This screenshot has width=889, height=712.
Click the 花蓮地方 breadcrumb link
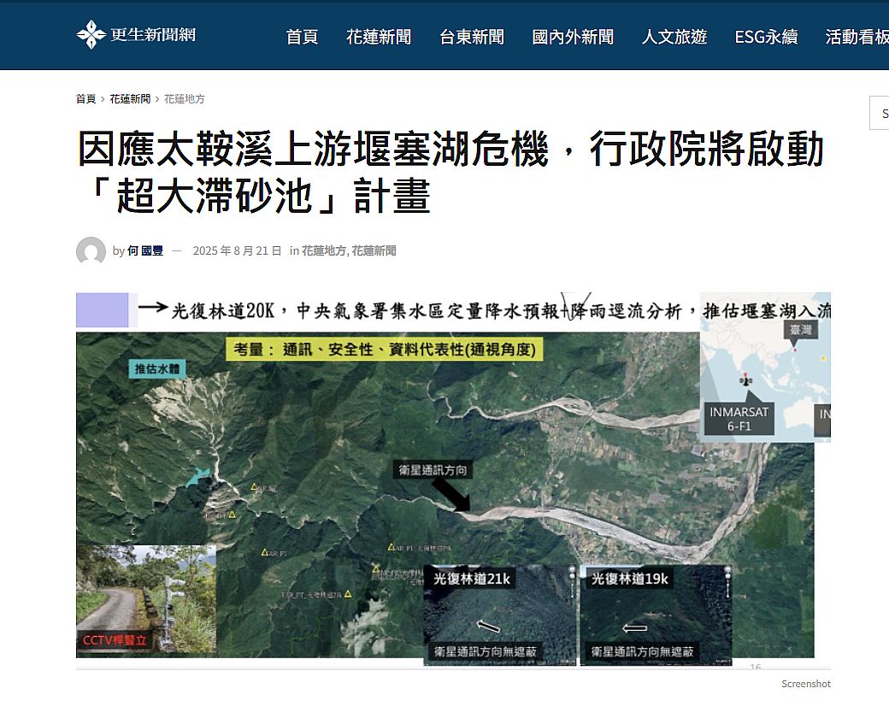pos(185,99)
